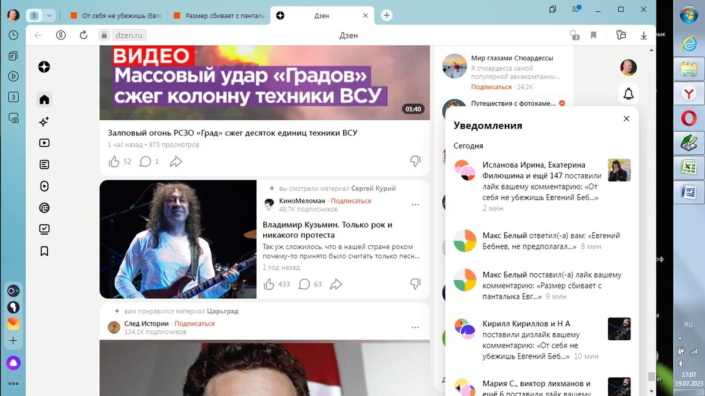Click the notifications bell icon

coord(629,94)
